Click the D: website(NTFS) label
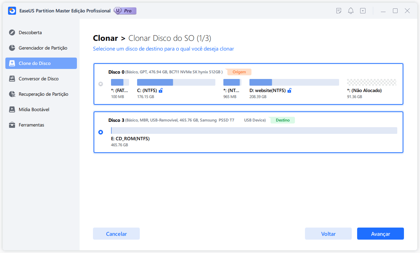The width and height of the screenshot is (420, 253). pos(268,90)
